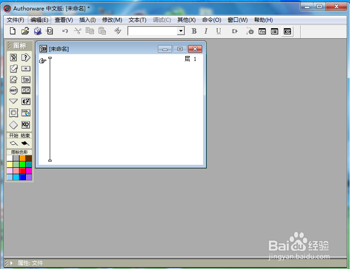Viewport: 350px width, 269px height.
Task: Click the New file toolbar icon
Action: pyautogui.click(x=13, y=31)
